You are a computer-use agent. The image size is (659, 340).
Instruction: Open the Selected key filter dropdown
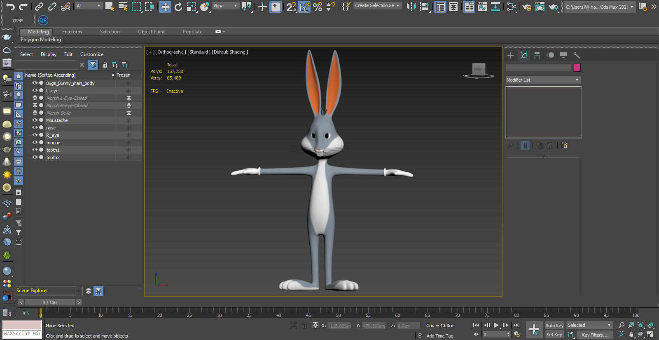pyautogui.click(x=589, y=325)
